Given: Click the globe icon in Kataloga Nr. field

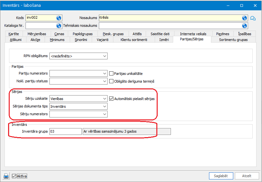Looking at the screenshot, I should click(59, 26).
